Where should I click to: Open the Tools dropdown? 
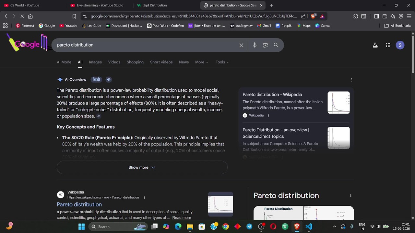(222, 62)
